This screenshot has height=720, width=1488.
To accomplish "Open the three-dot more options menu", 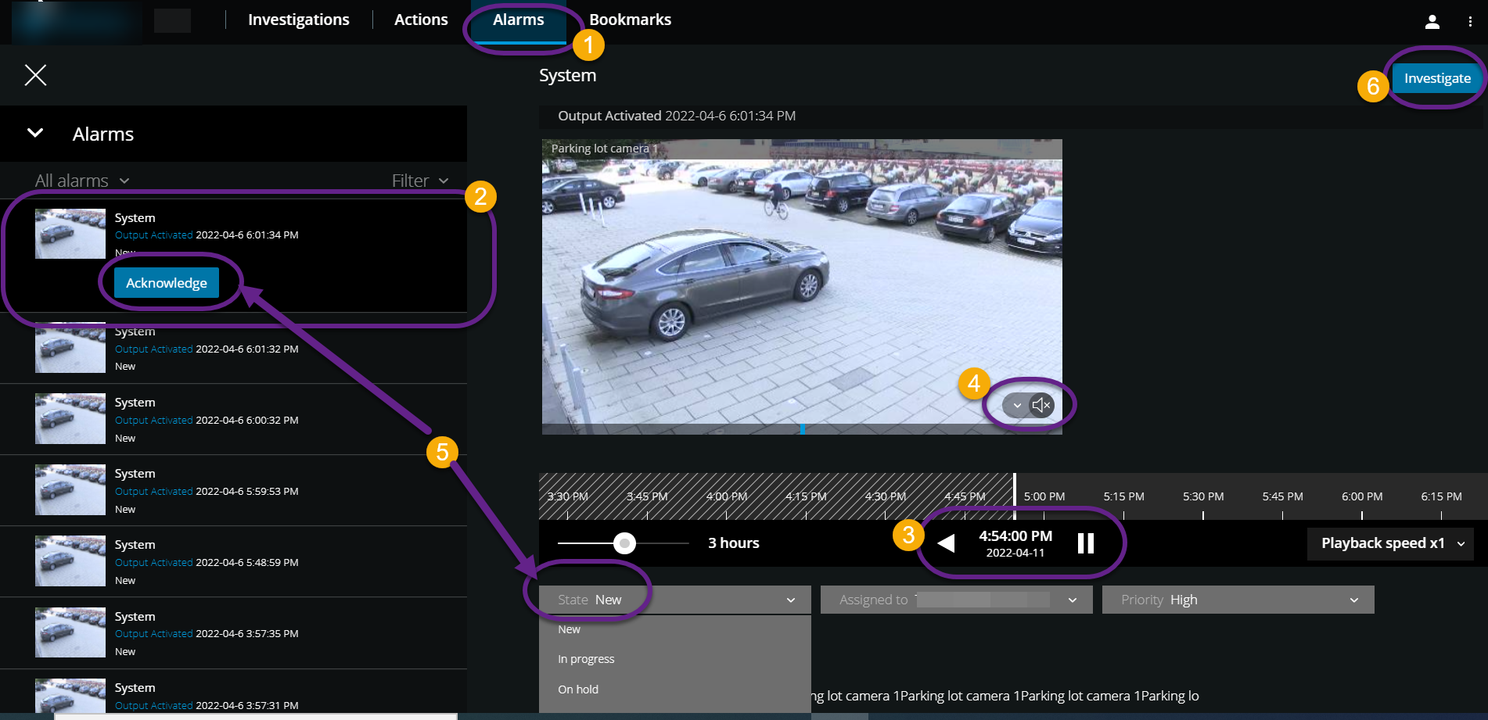I will pos(1470,22).
